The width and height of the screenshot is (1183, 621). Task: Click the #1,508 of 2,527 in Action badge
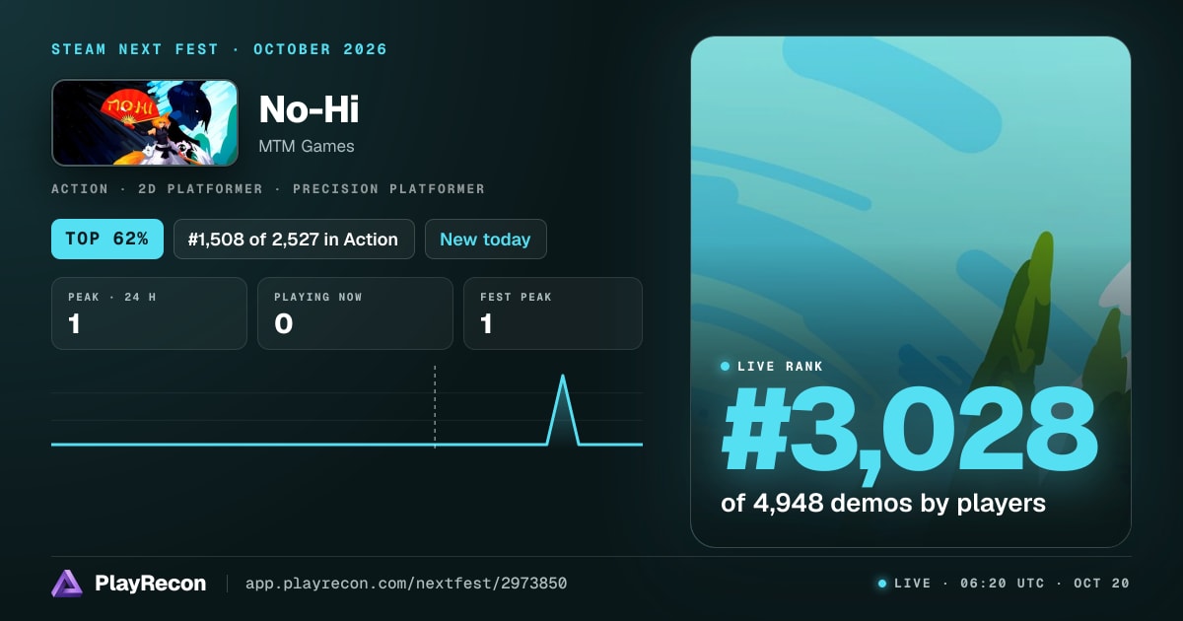[294, 240]
